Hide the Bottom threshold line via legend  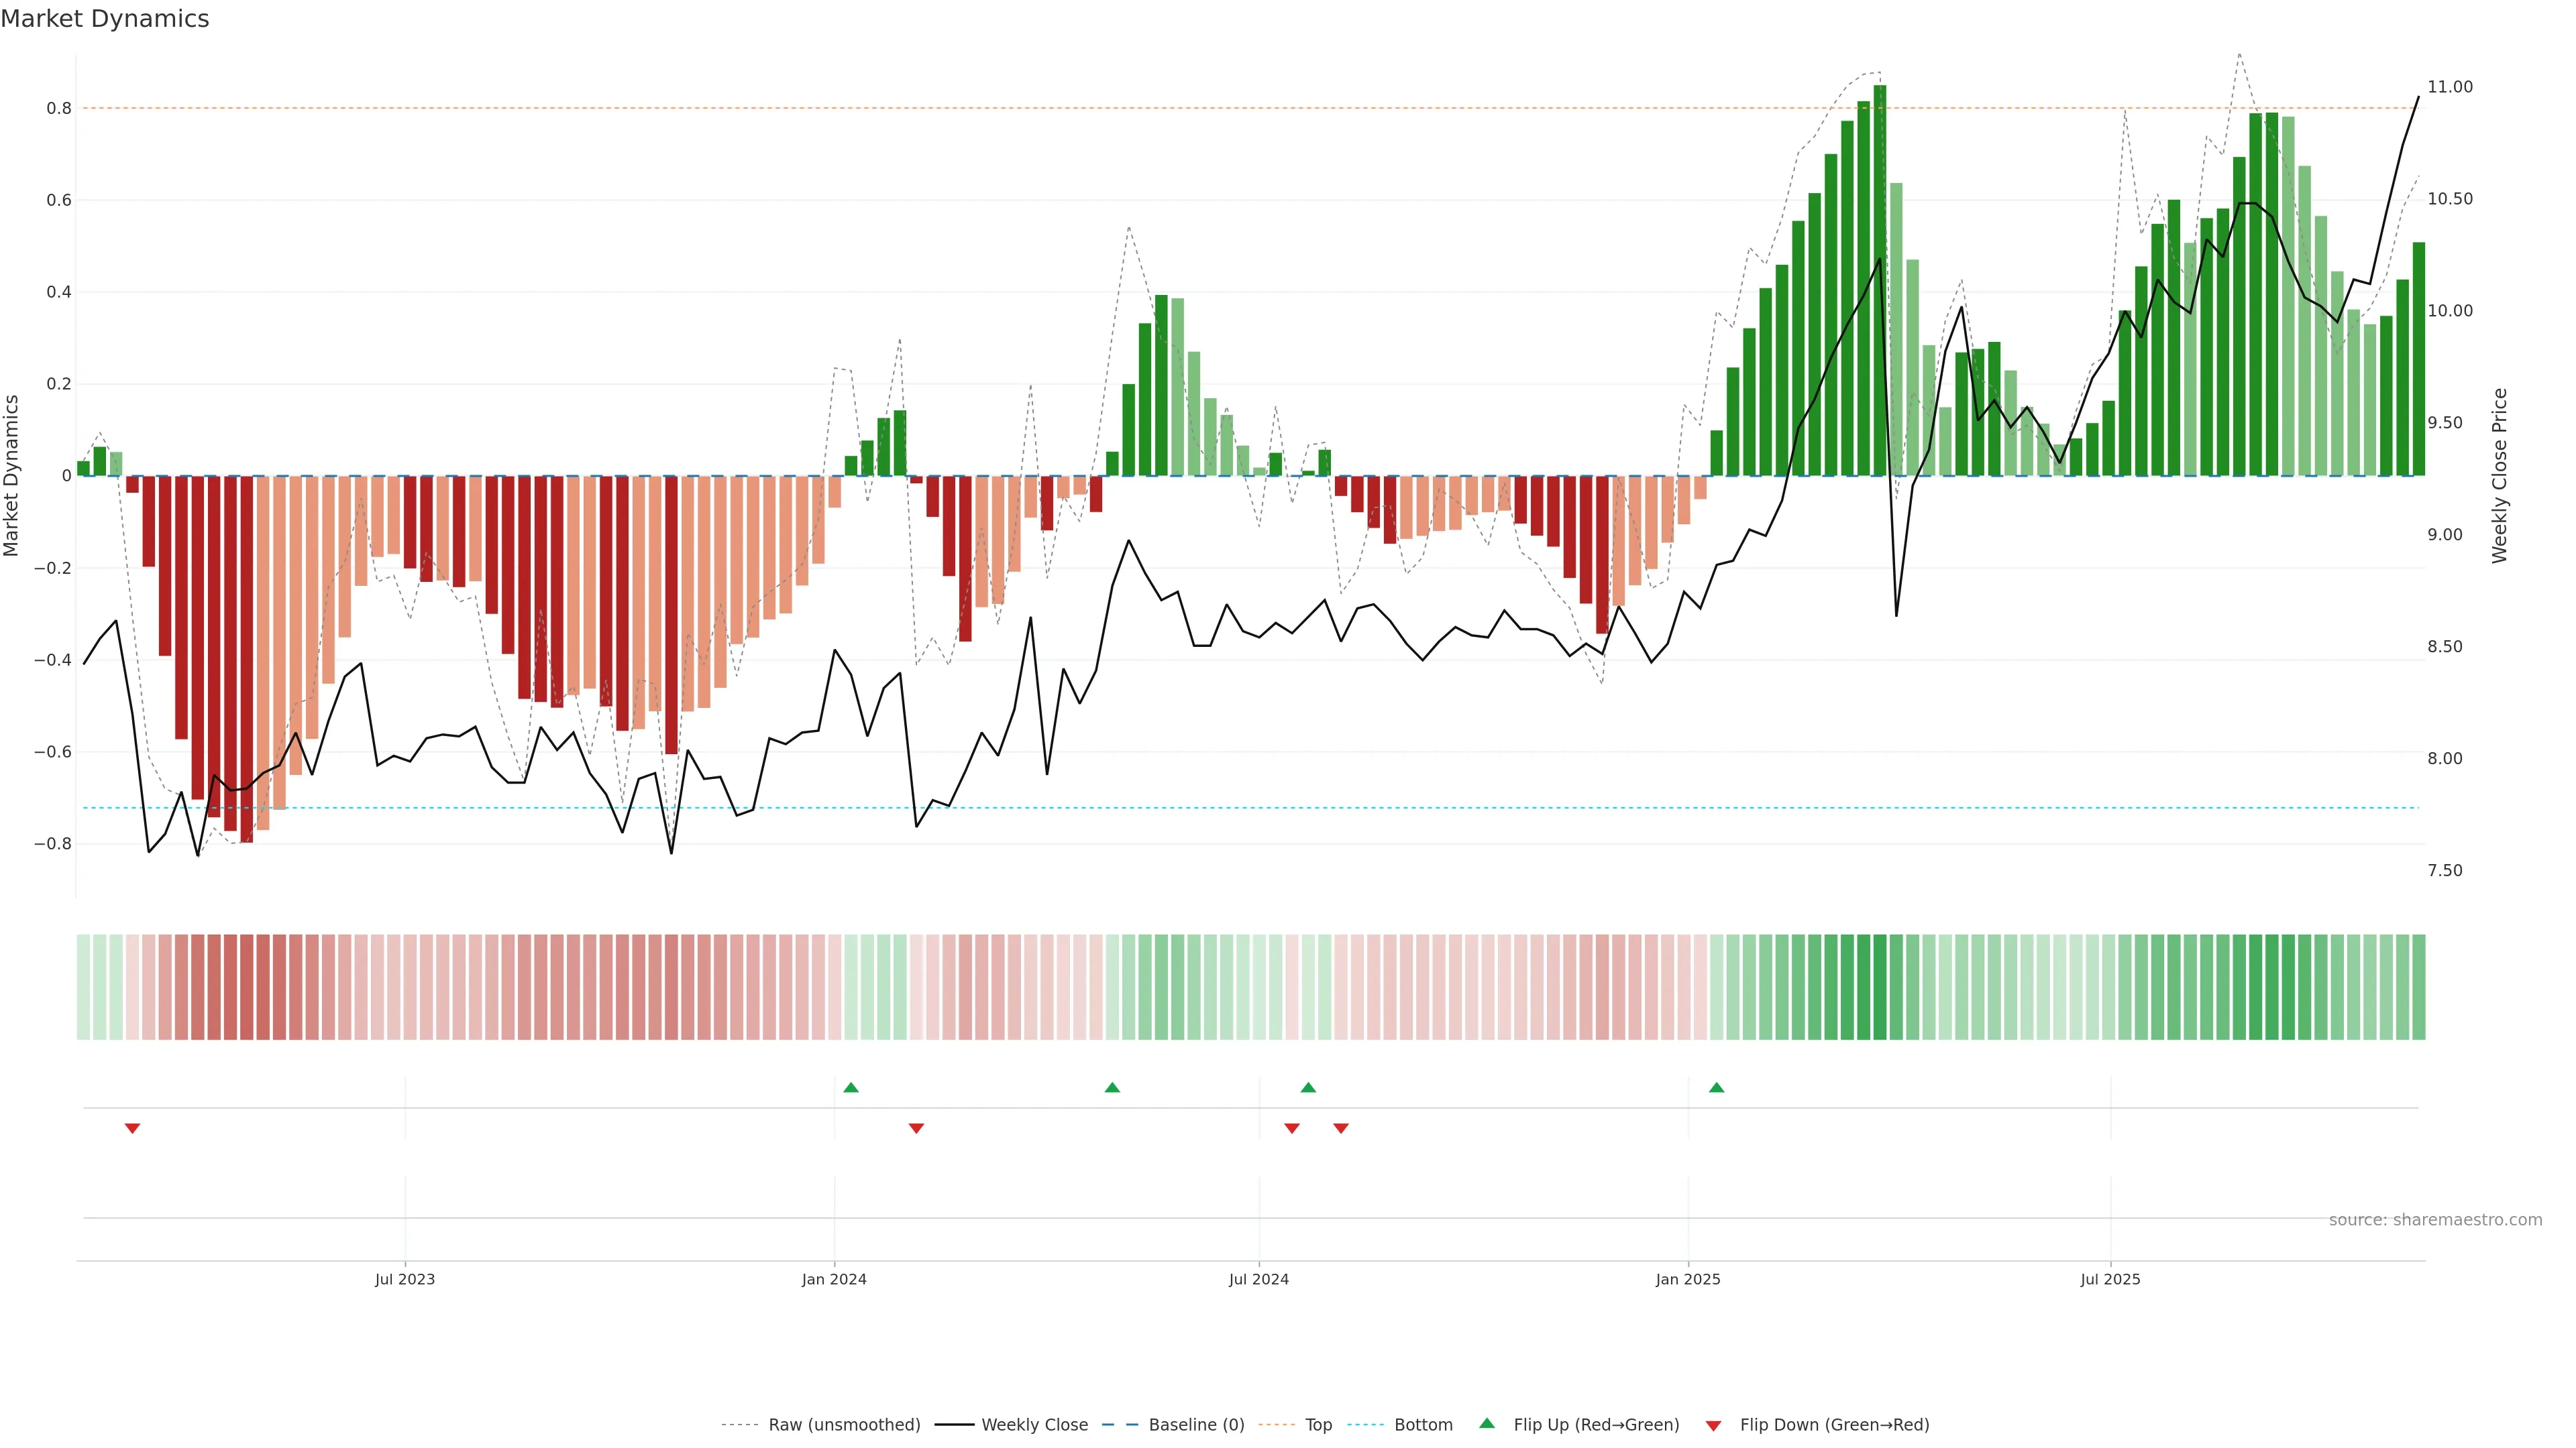click(x=1423, y=1425)
